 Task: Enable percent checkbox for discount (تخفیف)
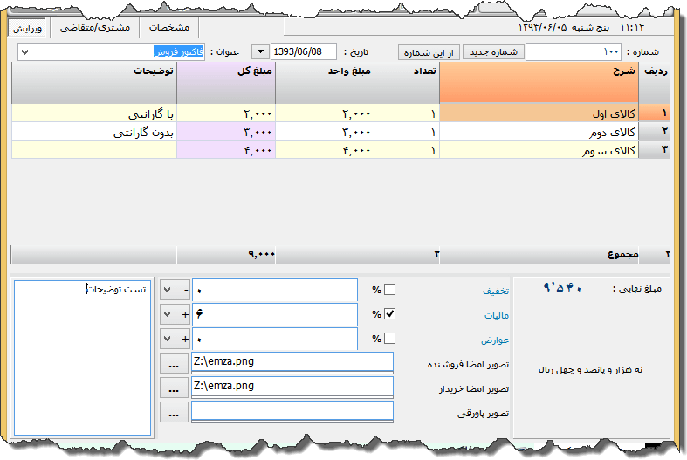tap(390, 290)
